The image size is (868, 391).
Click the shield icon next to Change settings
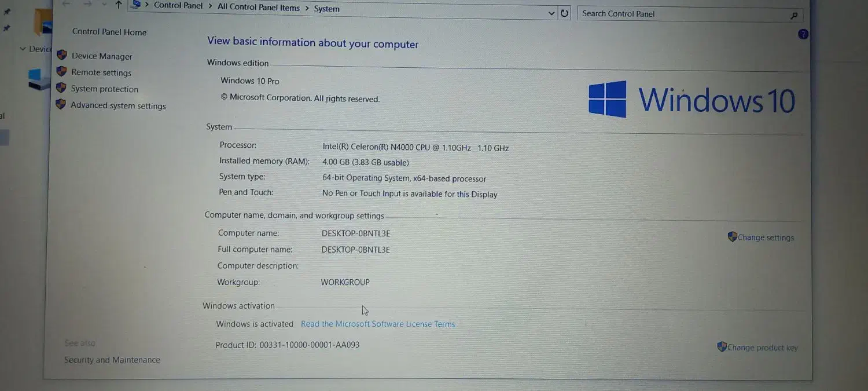coord(732,237)
